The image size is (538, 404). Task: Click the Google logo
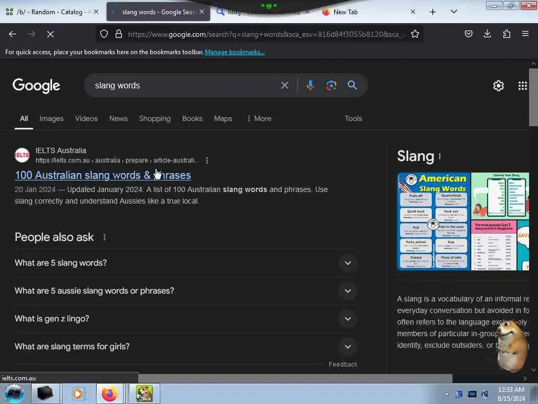[36, 86]
